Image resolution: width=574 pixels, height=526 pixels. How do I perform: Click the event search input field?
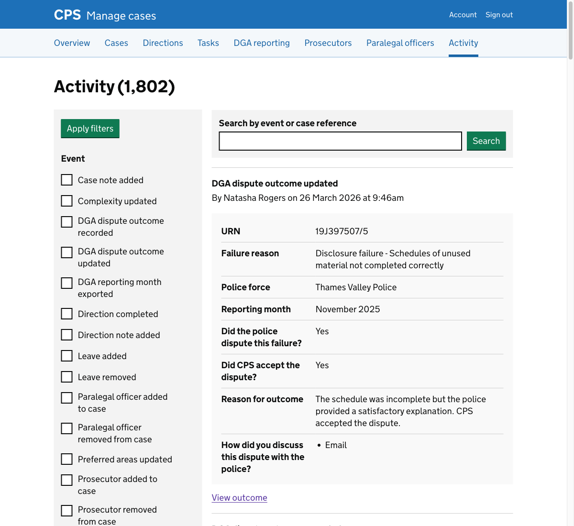(x=340, y=141)
